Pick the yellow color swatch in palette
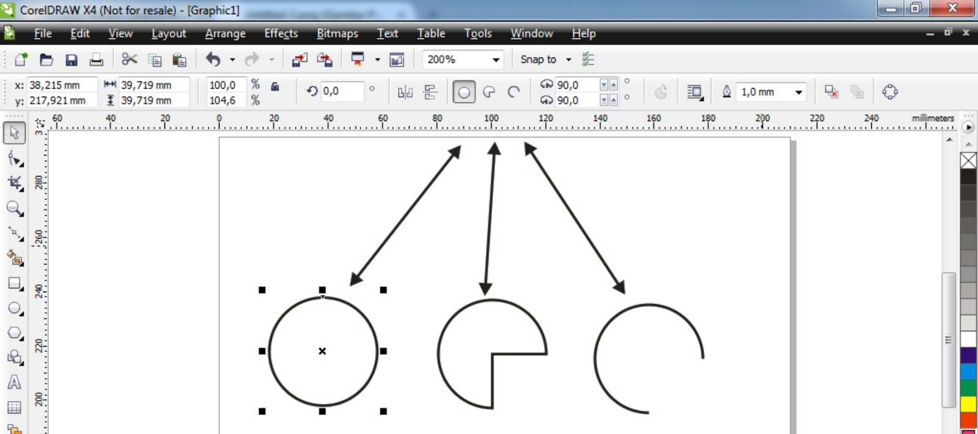 coord(968,404)
